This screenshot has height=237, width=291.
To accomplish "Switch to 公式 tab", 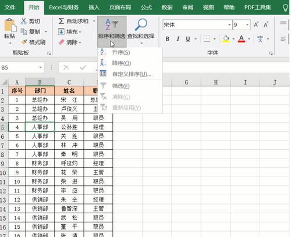I will click(x=146, y=8).
